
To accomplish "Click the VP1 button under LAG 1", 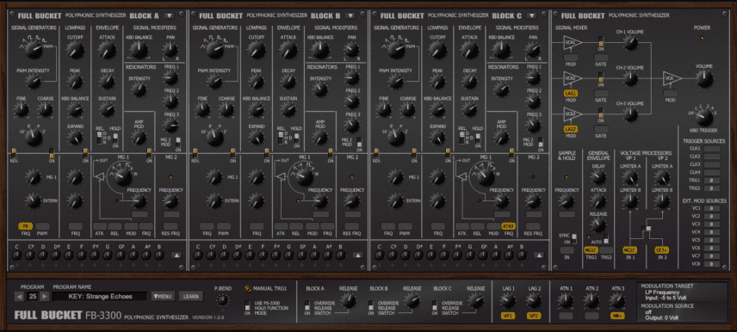I will pos(507,316).
